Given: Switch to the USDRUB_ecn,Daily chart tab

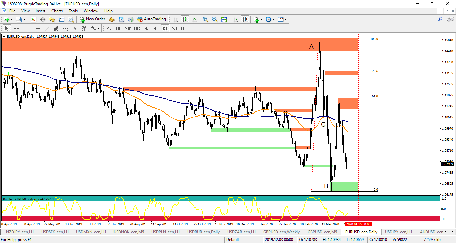Looking at the screenshot, I should 203,232.
